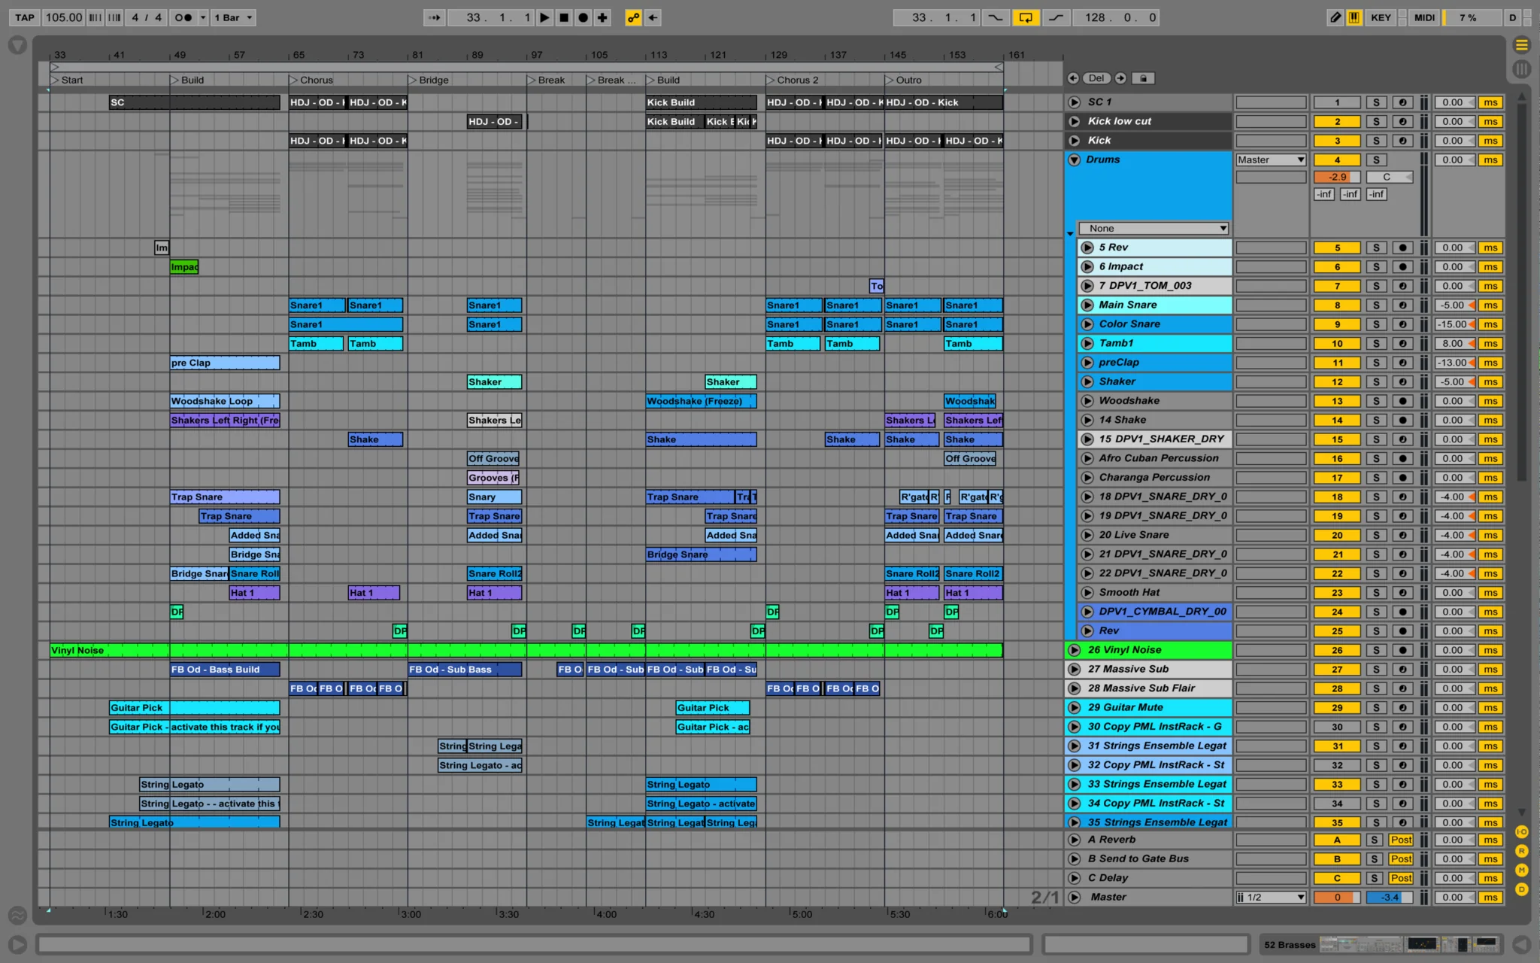Enable Draw Mode pencil button
The height and width of the screenshot is (963, 1540).
(1335, 17)
